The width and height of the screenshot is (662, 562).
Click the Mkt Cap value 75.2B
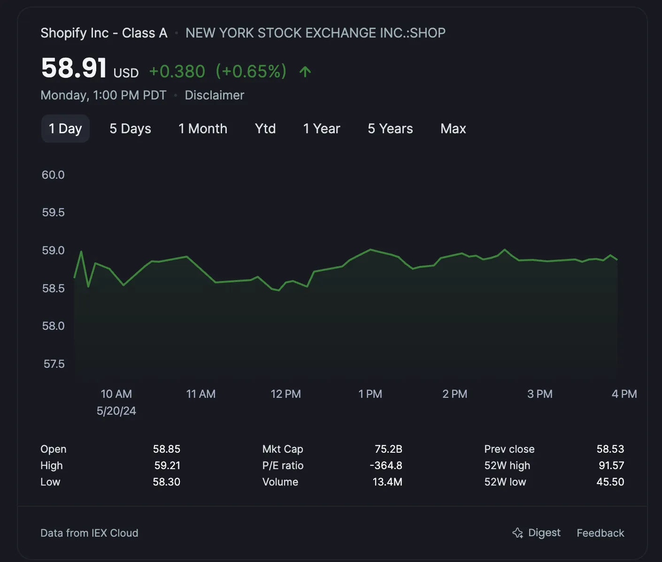[x=388, y=449]
